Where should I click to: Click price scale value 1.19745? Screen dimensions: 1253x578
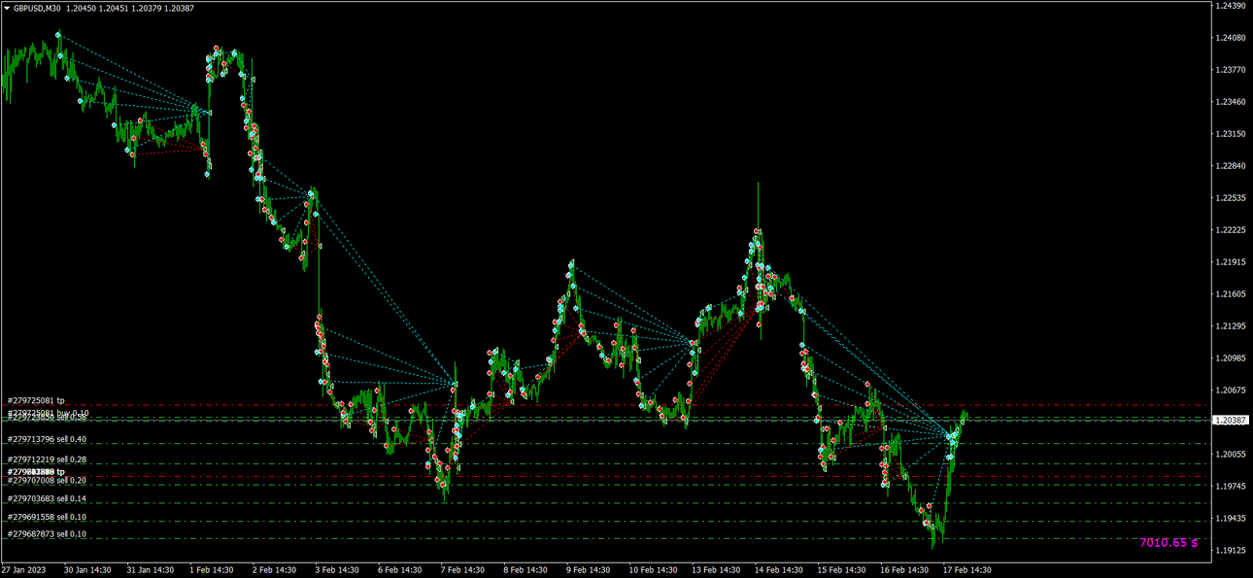pos(1230,487)
